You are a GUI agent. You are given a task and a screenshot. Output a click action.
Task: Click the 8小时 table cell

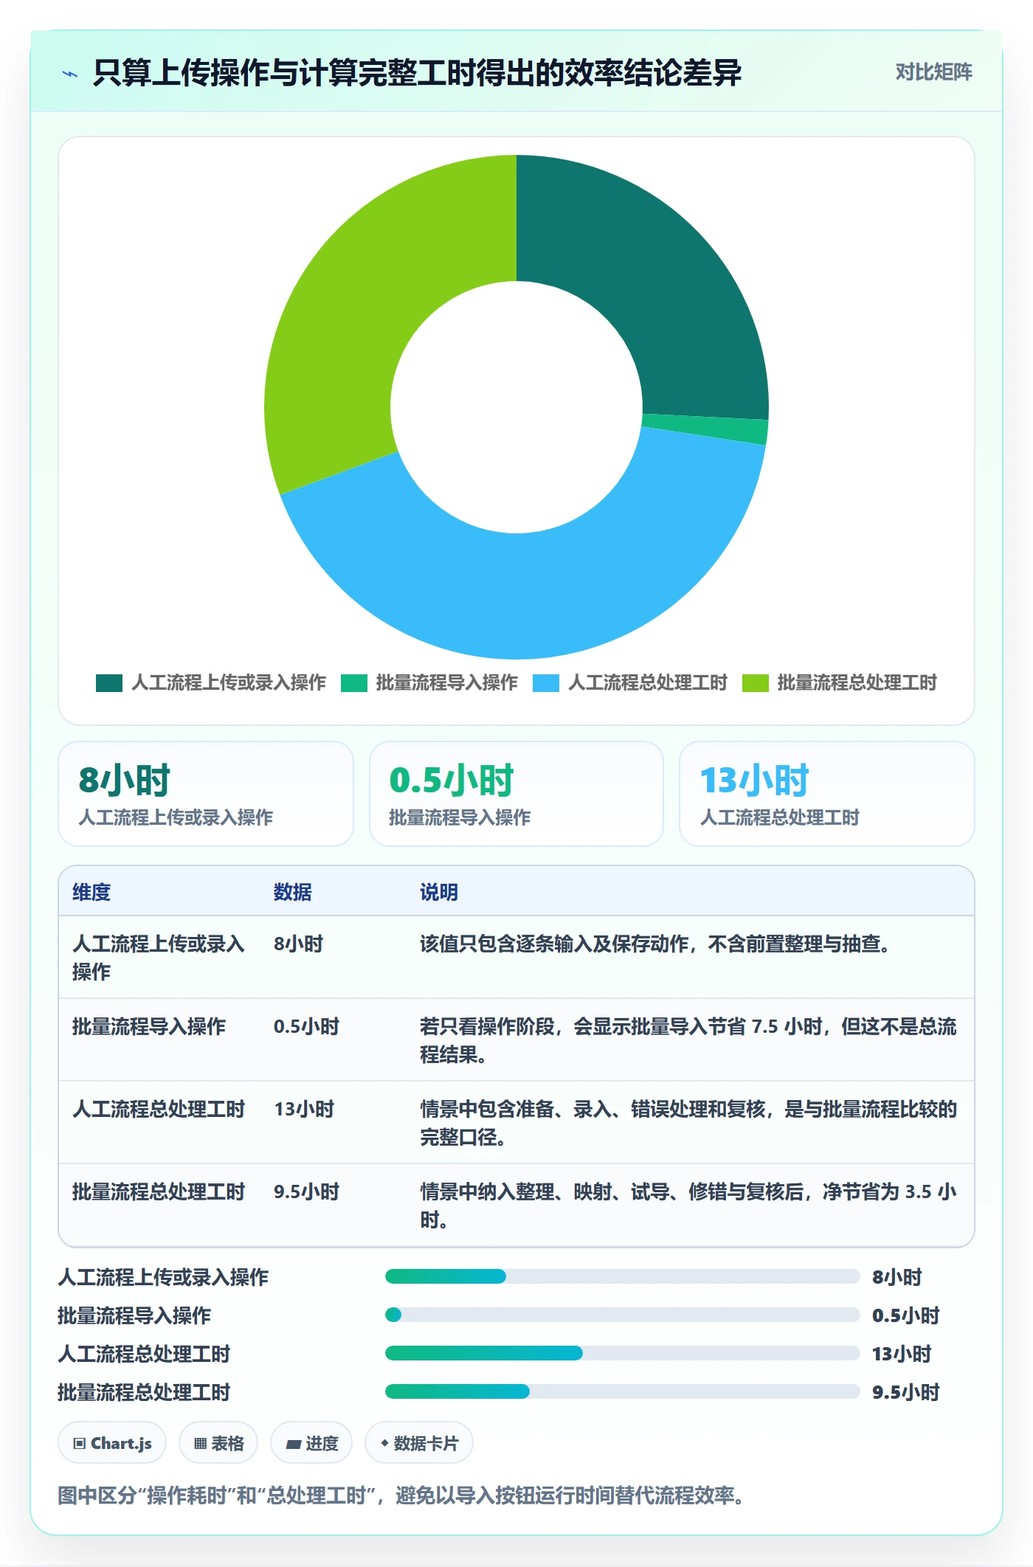[299, 944]
